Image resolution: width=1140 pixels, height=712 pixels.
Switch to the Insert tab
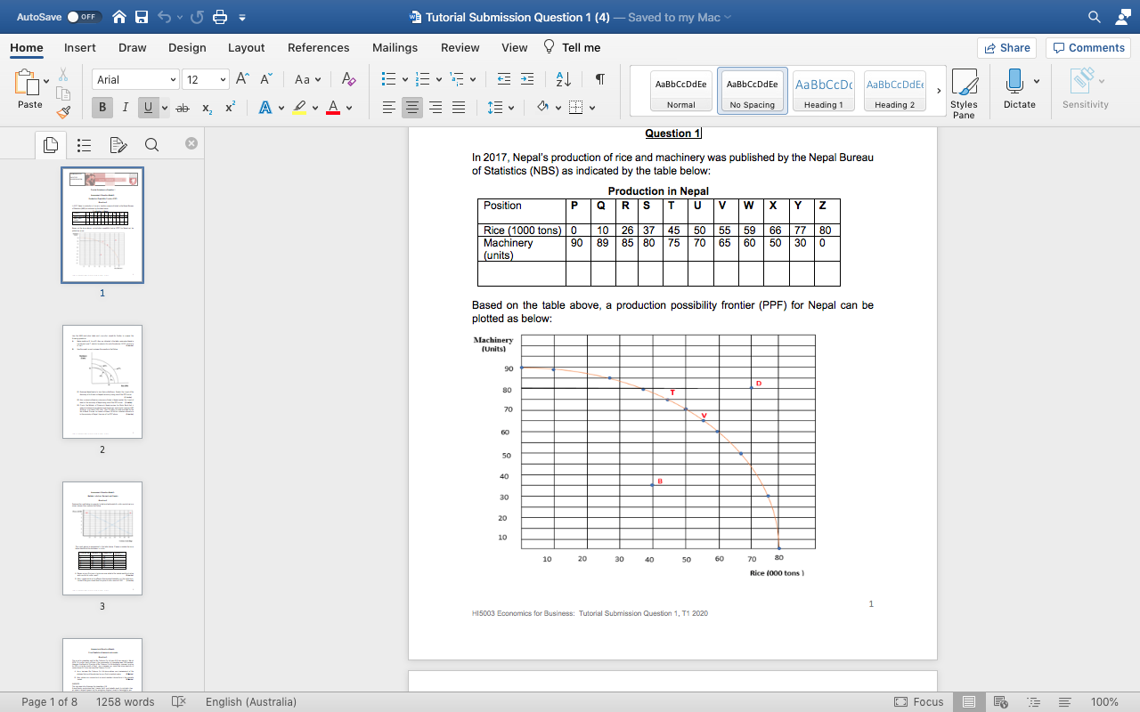coord(80,48)
